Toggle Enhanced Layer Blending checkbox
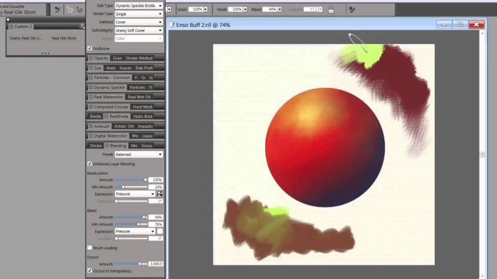Viewport: 497px width, 279px height. pos(89,164)
